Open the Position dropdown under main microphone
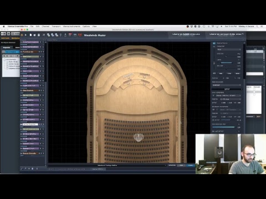This screenshot has height=199, width=266. click(x=231, y=99)
